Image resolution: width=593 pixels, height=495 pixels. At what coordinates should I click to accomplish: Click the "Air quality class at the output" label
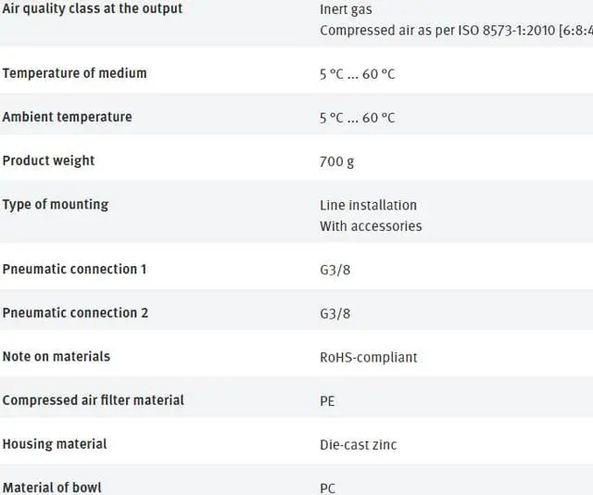93,8
